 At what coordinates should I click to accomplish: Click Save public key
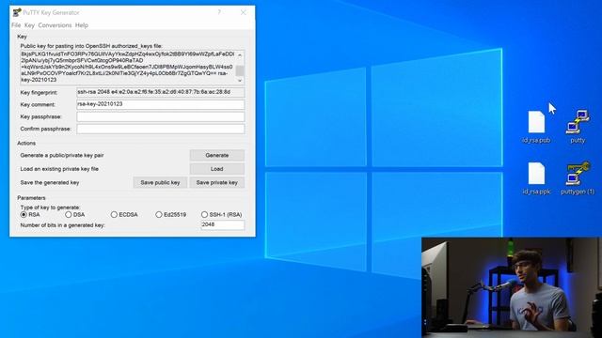(x=160, y=183)
